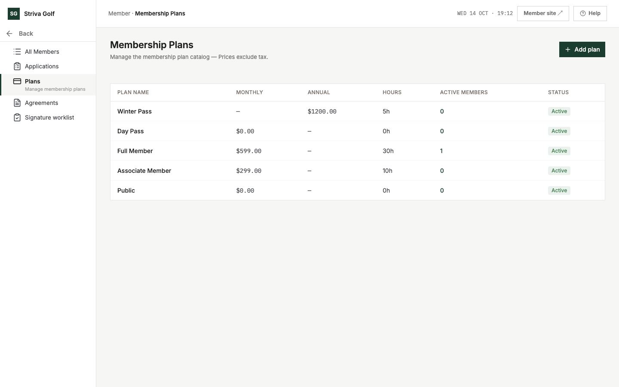Click the Member site external arrow icon
619x387 pixels.
coord(560,13)
